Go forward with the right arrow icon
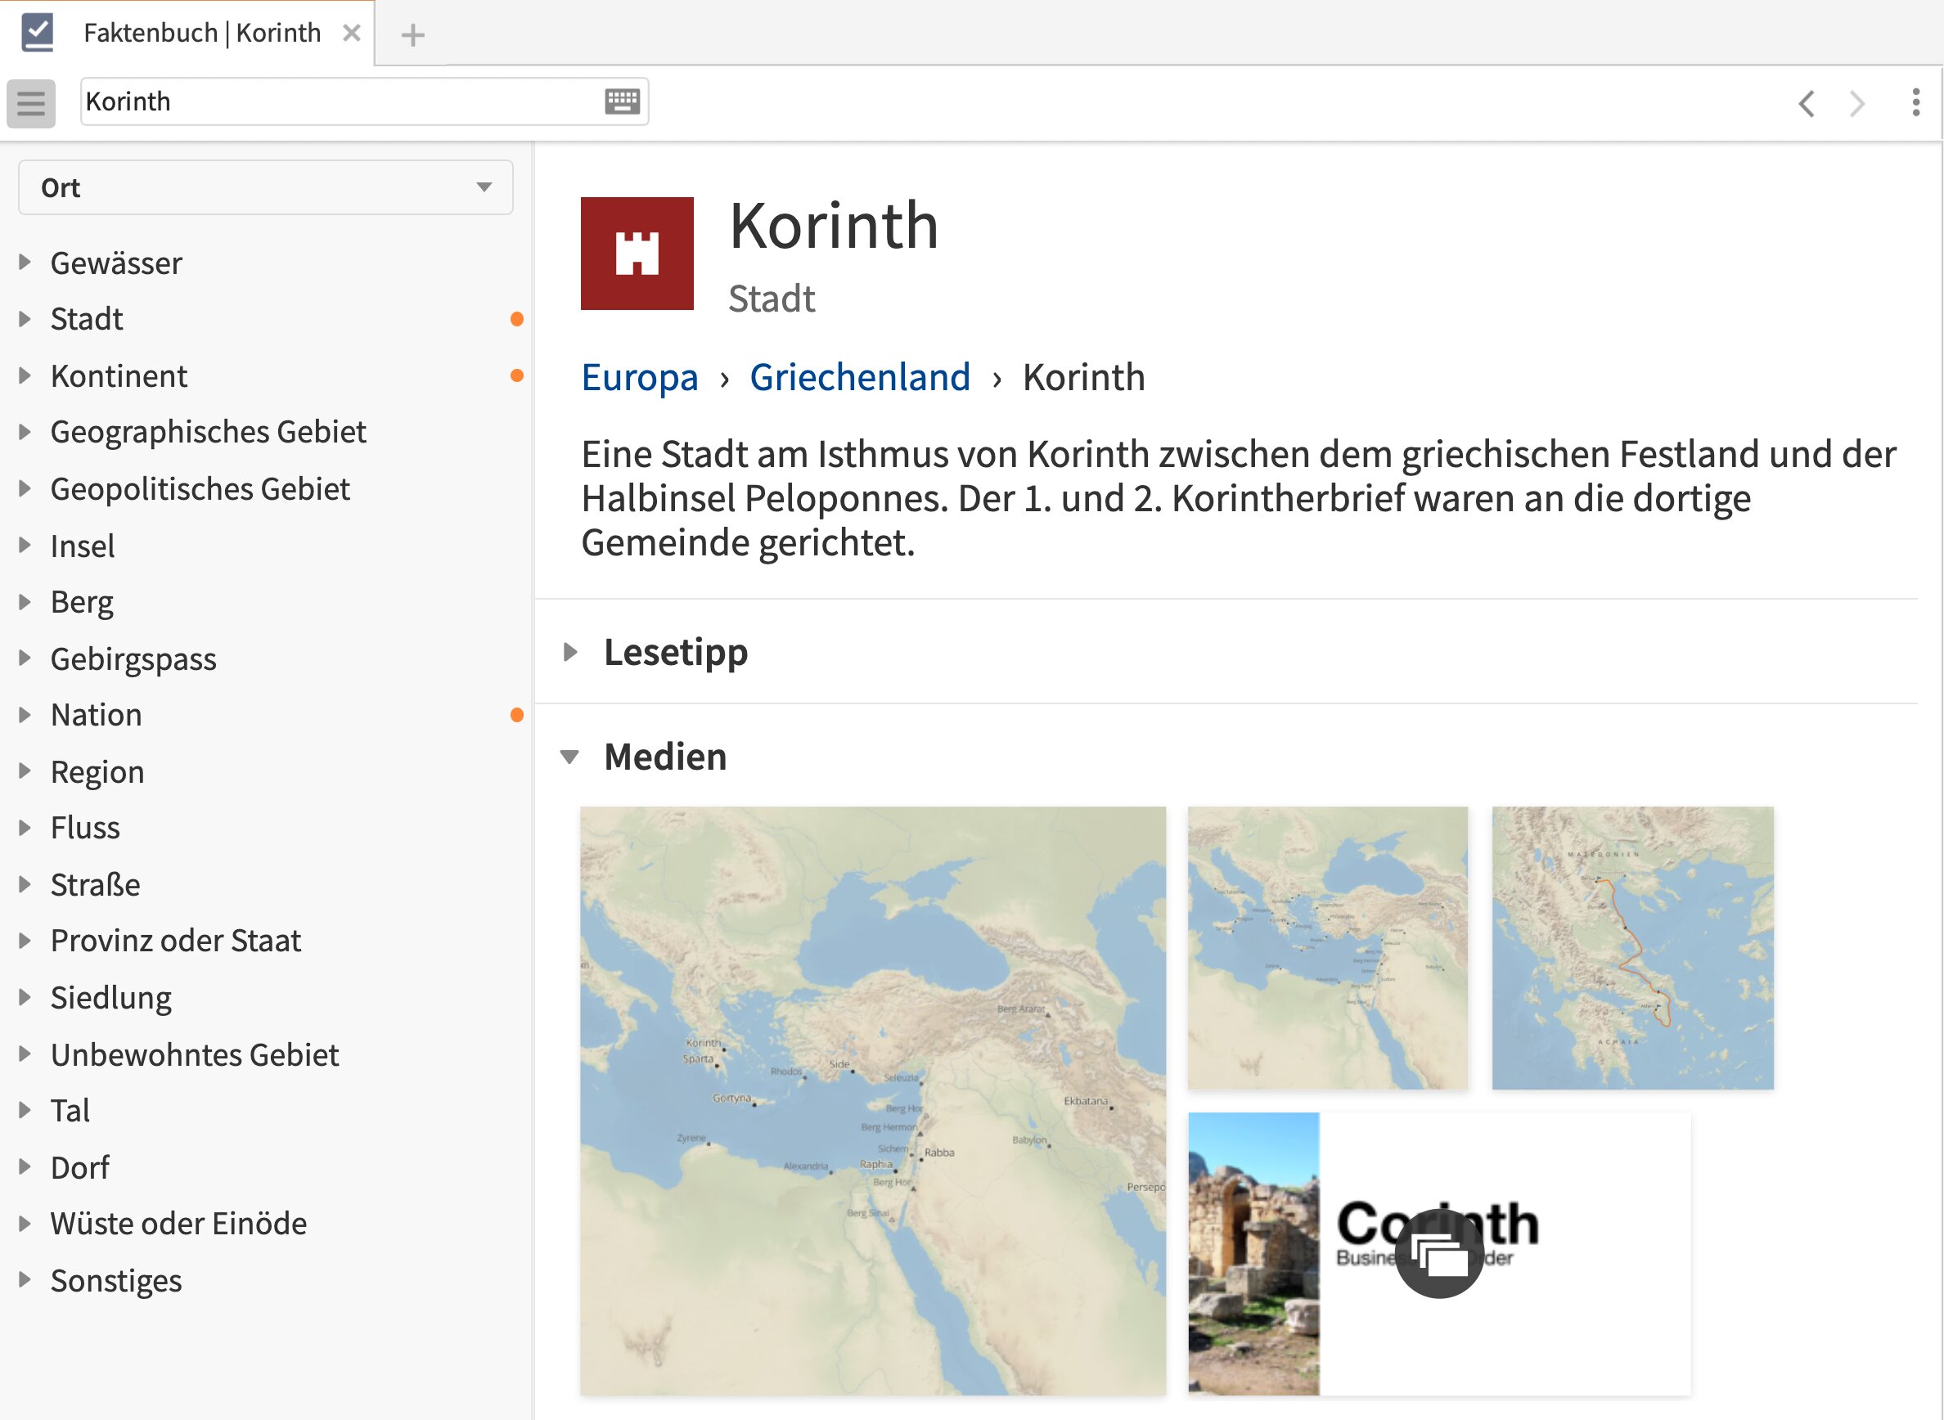 click(1857, 104)
